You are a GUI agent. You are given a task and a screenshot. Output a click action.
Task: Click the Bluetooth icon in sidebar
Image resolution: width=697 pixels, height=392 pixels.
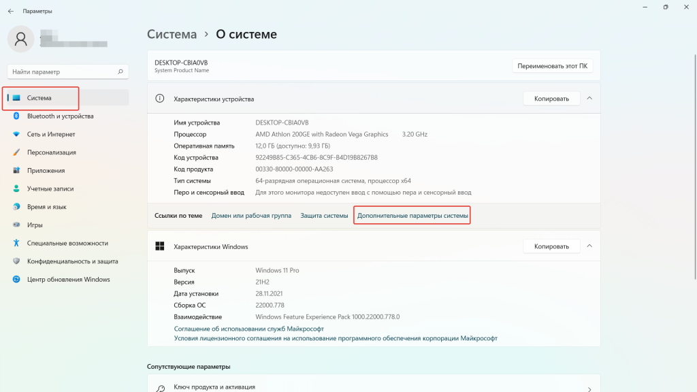pos(16,116)
